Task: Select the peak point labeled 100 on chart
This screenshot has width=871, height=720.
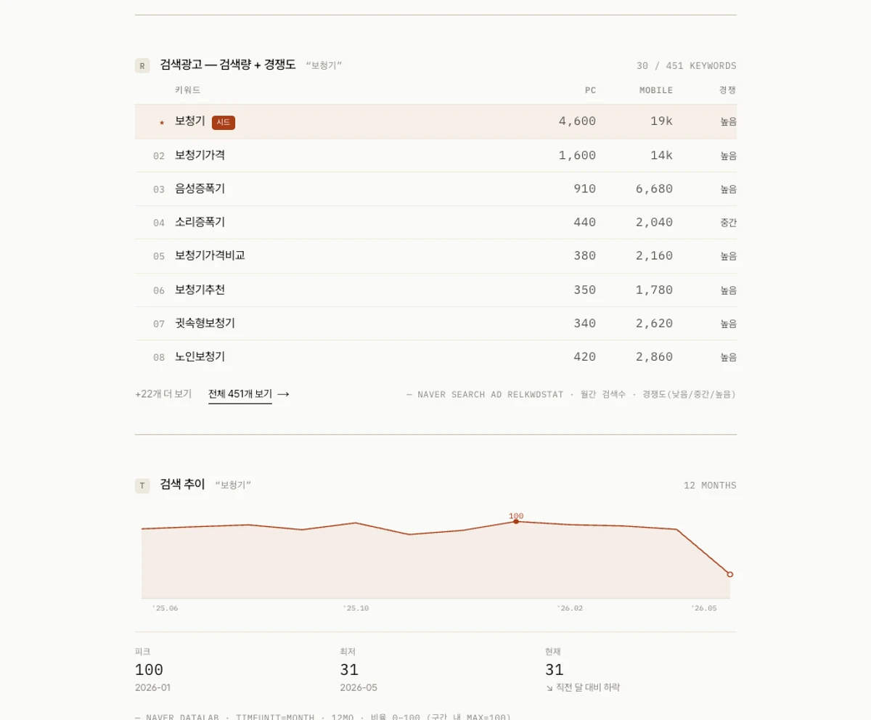Action: (x=516, y=521)
